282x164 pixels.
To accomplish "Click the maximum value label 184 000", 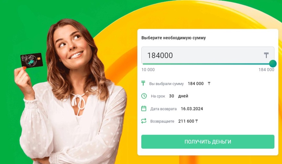I will (x=266, y=70).
